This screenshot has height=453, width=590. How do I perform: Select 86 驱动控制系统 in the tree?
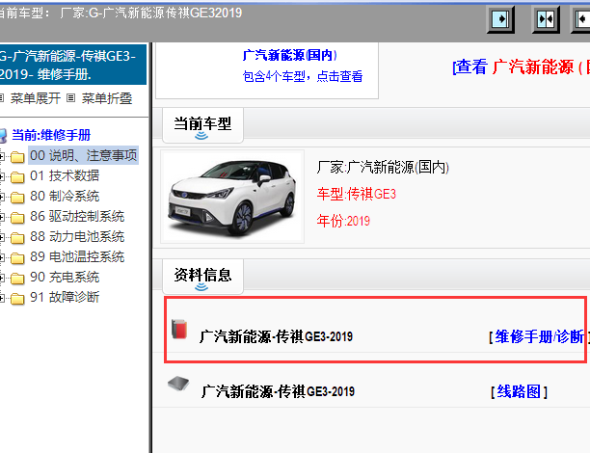pos(77,216)
